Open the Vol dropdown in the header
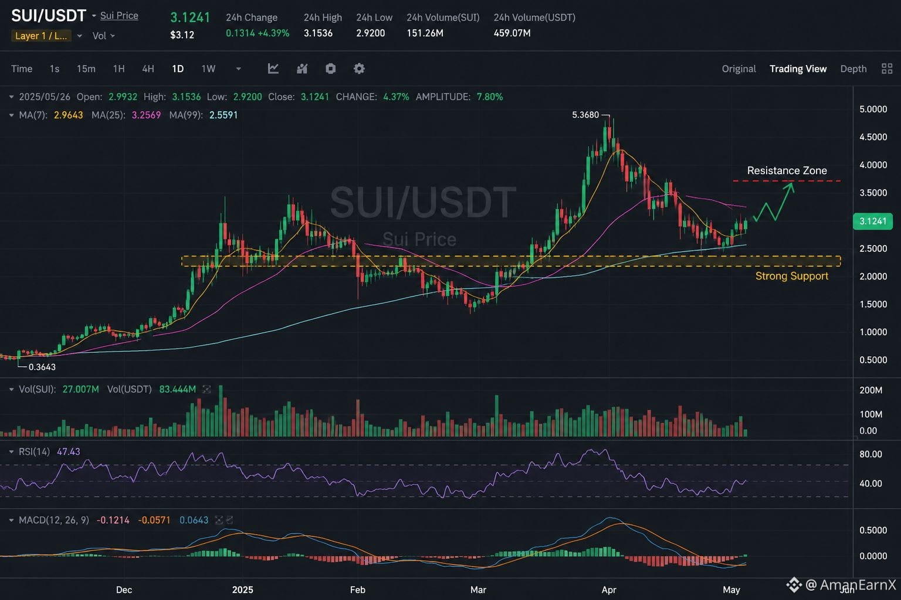 104,36
